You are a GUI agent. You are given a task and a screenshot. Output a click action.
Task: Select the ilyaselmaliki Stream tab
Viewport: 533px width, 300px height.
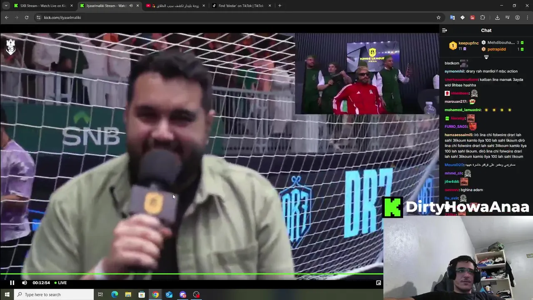(x=106, y=6)
